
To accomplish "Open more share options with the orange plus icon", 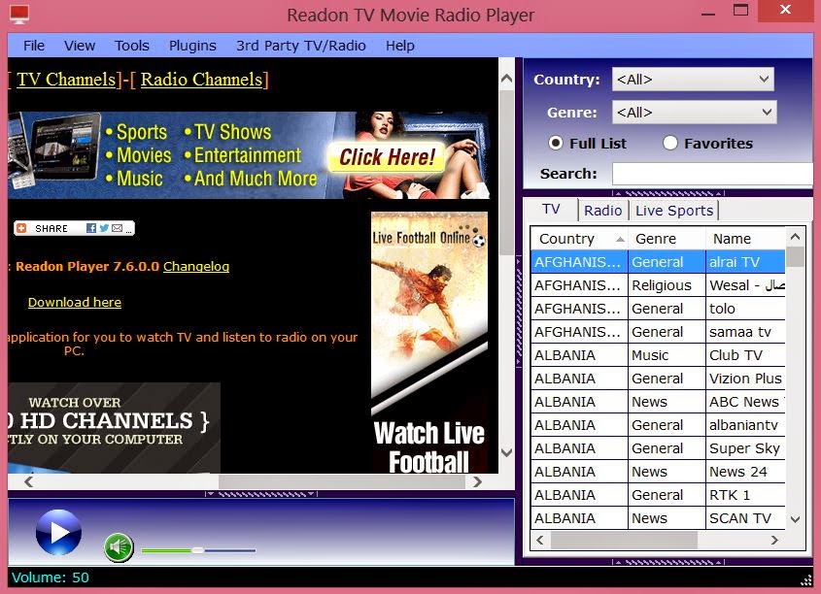I will [x=21, y=227].
